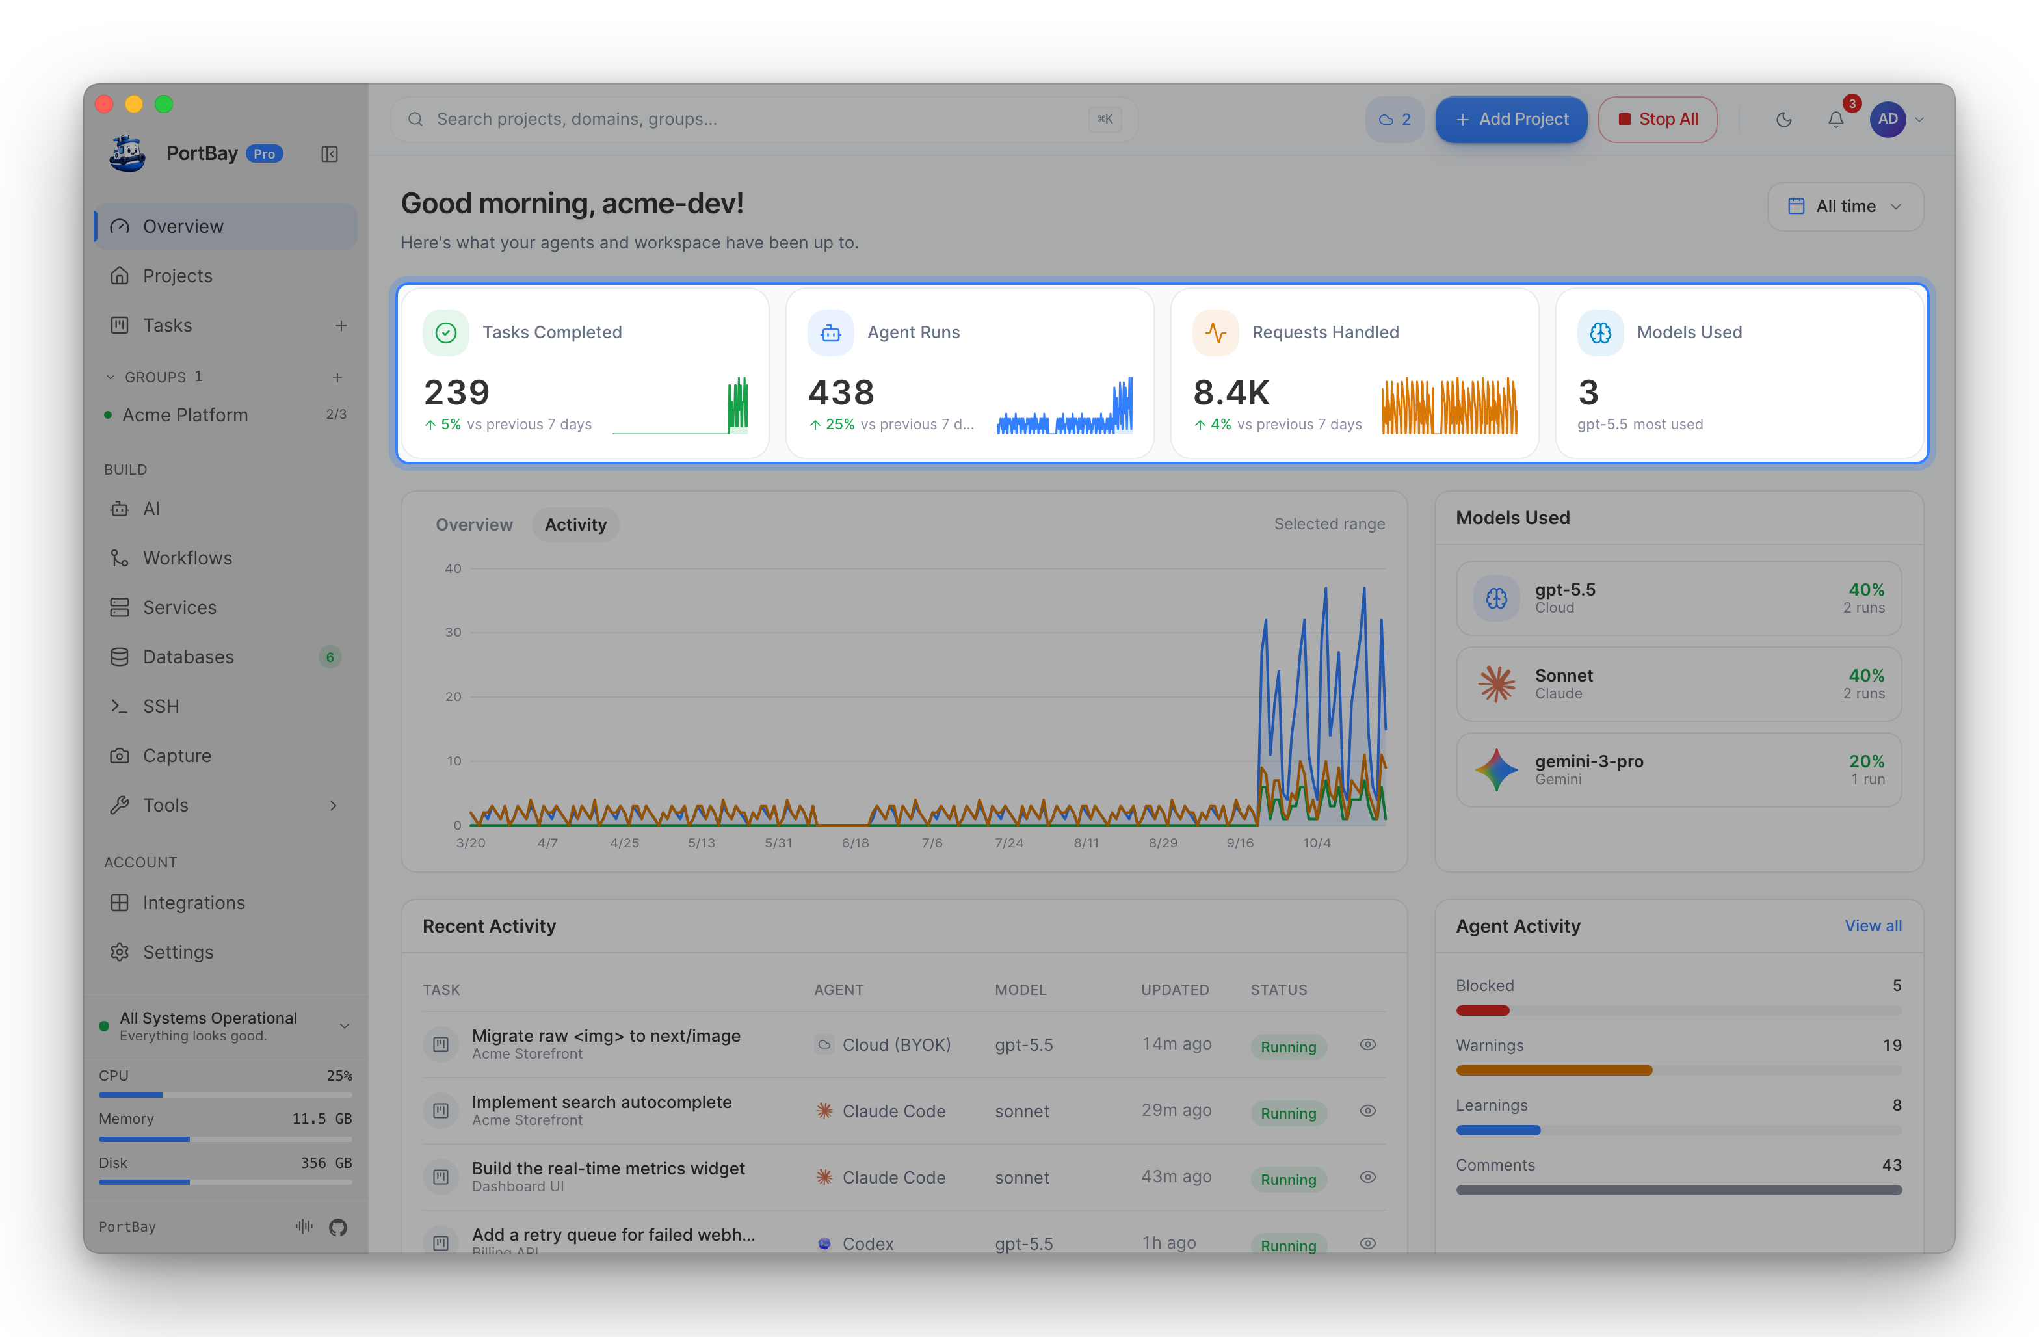Toggle watch on Implement search autocomplete task
This screenshot has width=2039, height=1337.
coord(1368,1111)
